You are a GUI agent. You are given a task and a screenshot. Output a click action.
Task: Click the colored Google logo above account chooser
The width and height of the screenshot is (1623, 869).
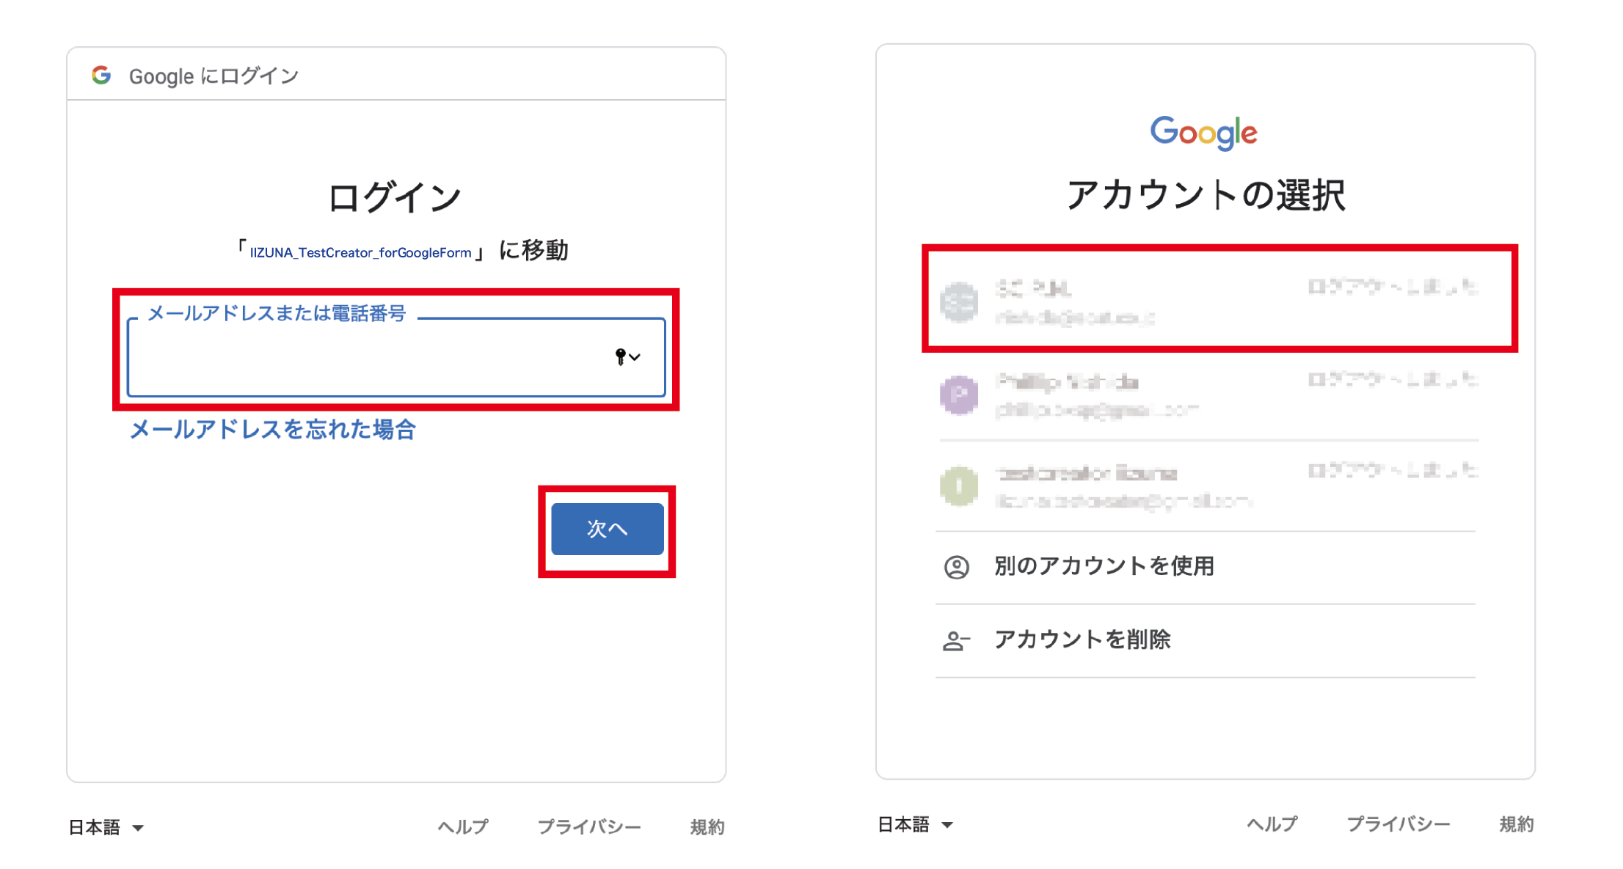[x=1203, y=133]
